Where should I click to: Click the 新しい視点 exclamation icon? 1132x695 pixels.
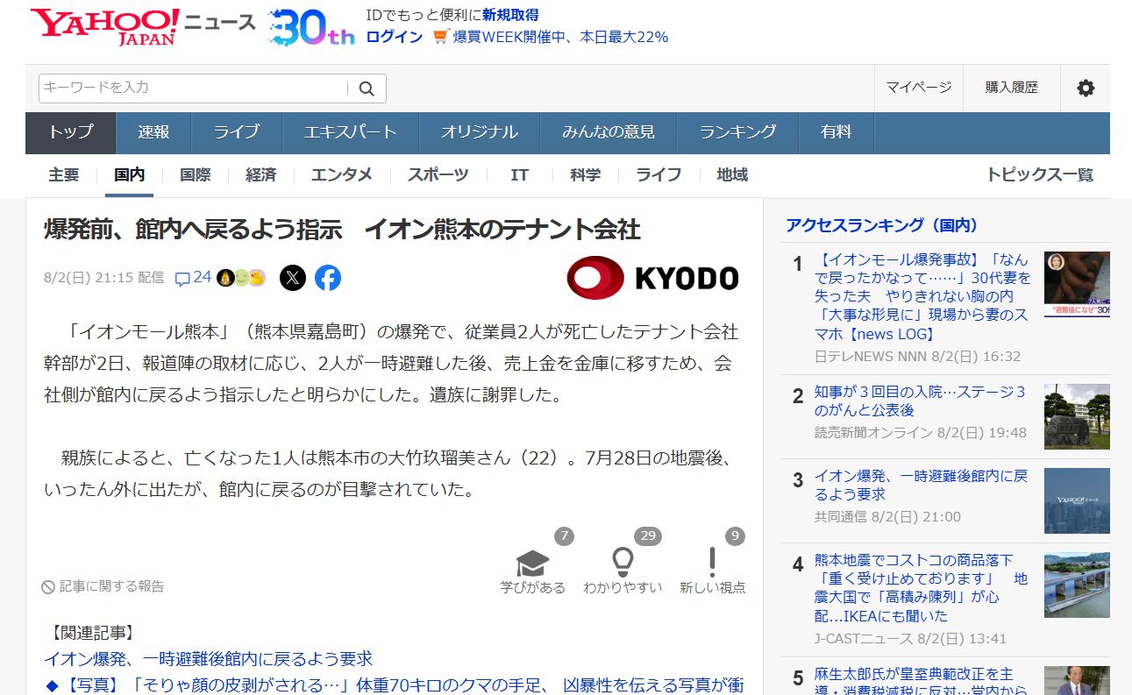(713, 561)
